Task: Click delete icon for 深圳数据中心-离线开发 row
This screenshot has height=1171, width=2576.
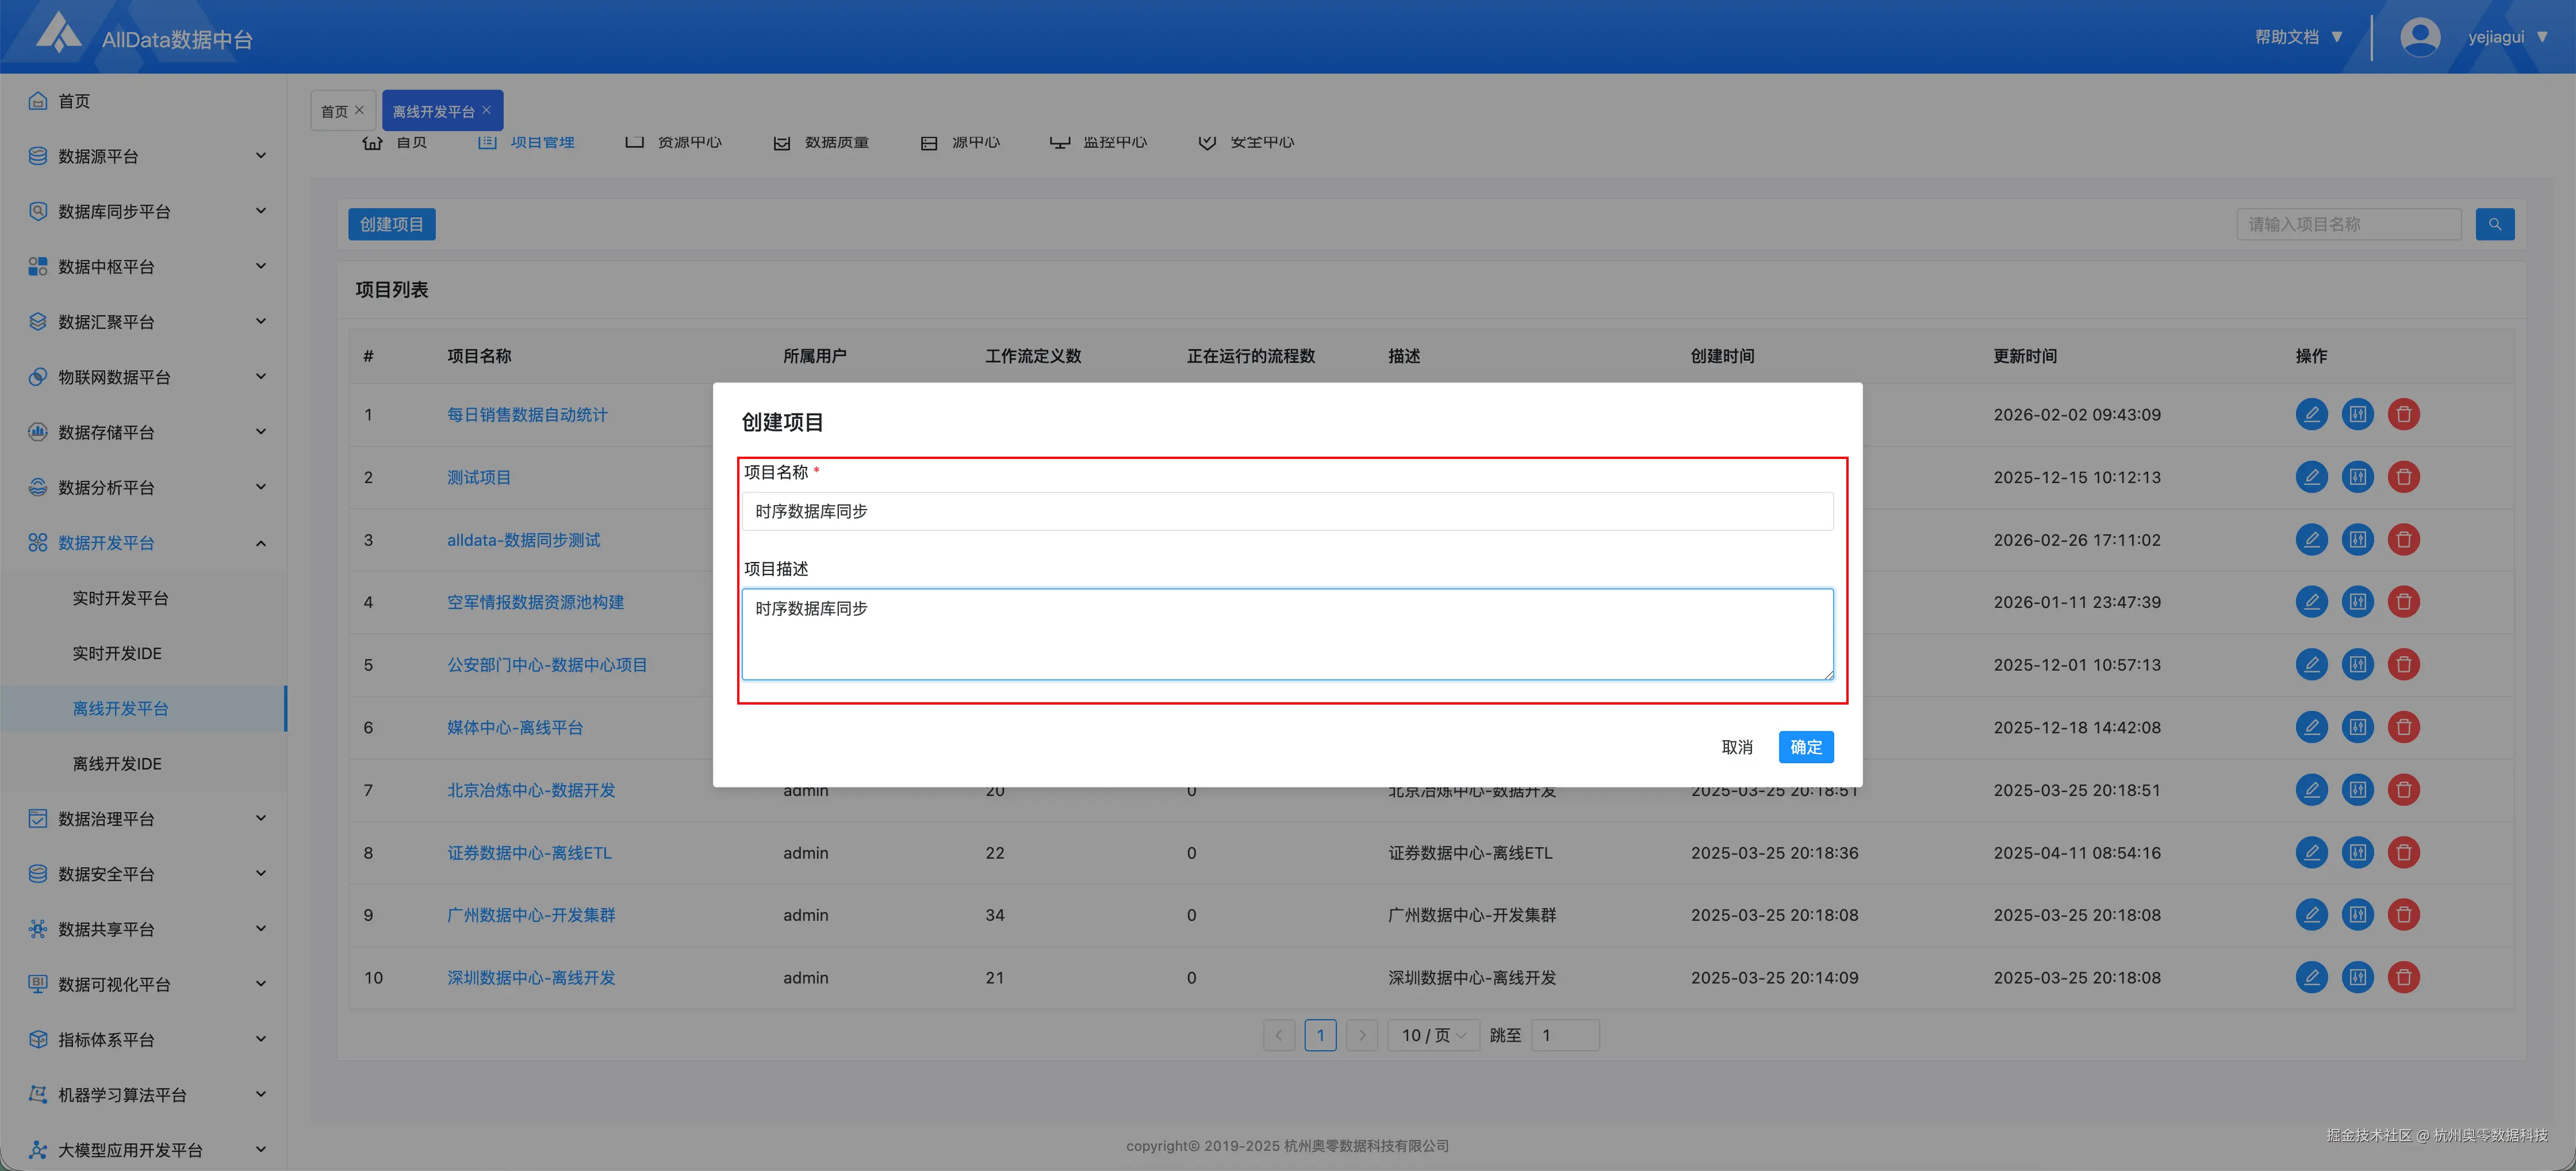Action: coord(2403,977)
